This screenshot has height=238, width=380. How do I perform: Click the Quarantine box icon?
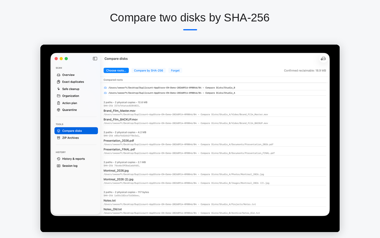58,110
